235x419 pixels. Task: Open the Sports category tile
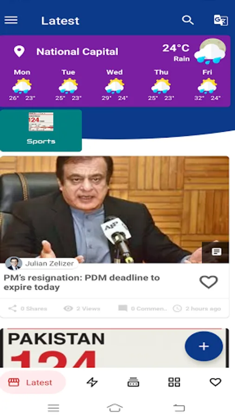41,130
